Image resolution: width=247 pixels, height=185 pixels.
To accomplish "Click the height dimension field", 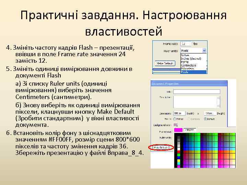I will click(210, 113).
